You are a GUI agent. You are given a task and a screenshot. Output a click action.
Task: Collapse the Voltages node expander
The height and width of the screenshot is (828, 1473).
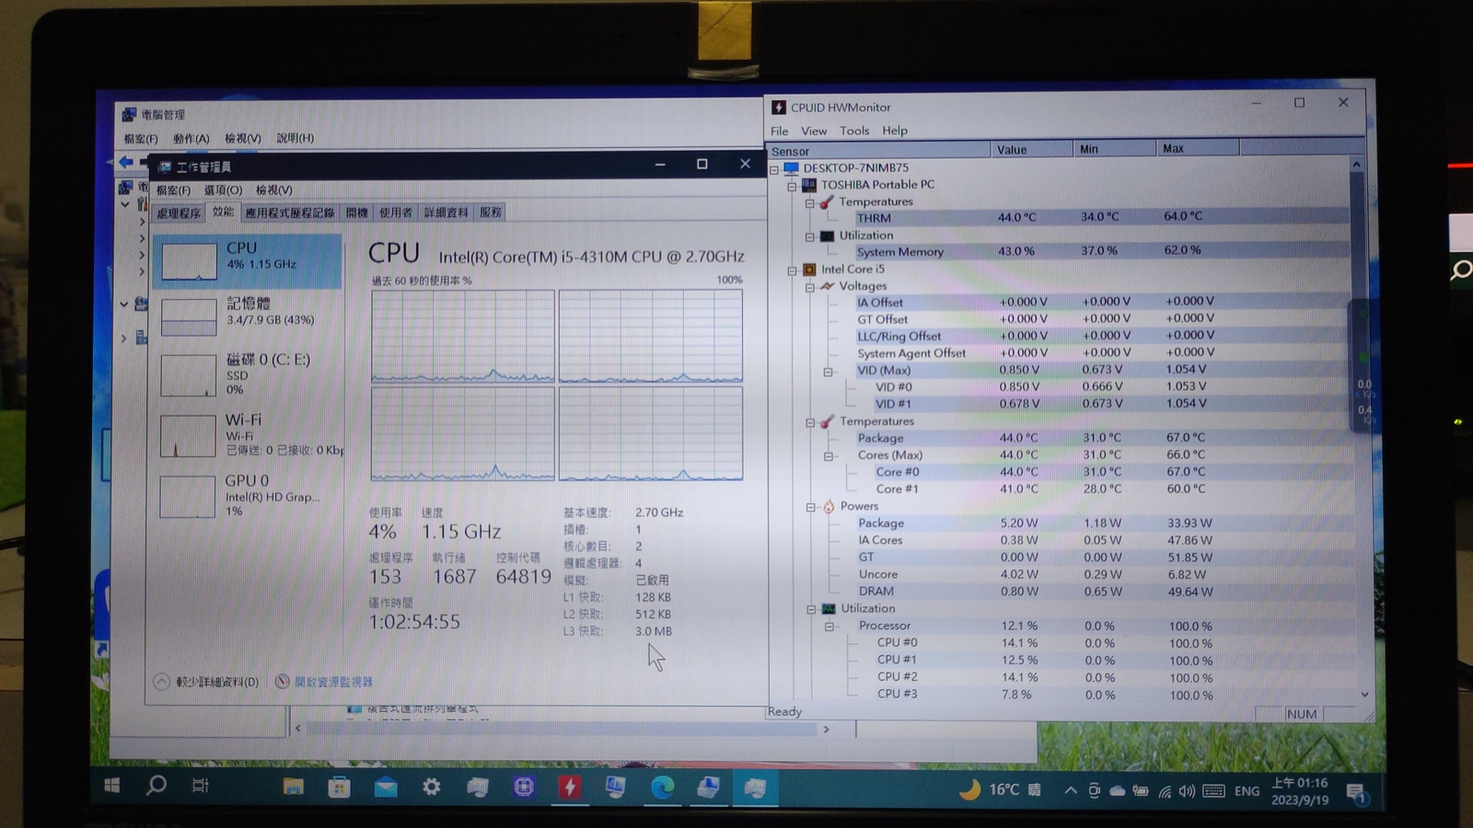click(810, 287)
